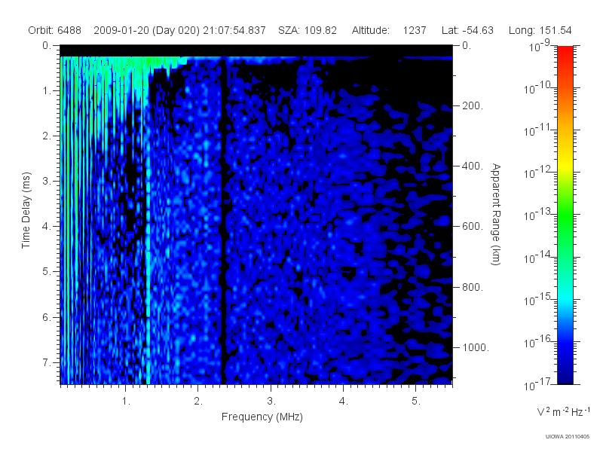Click the UIOWA 20110405 credit text
The height and width of the screenshot is (452, 603).
[x=568, y=437]
